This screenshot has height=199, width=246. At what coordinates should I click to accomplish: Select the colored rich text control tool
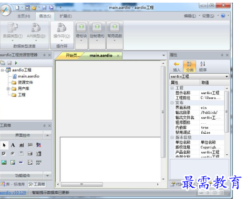(38, 145)
